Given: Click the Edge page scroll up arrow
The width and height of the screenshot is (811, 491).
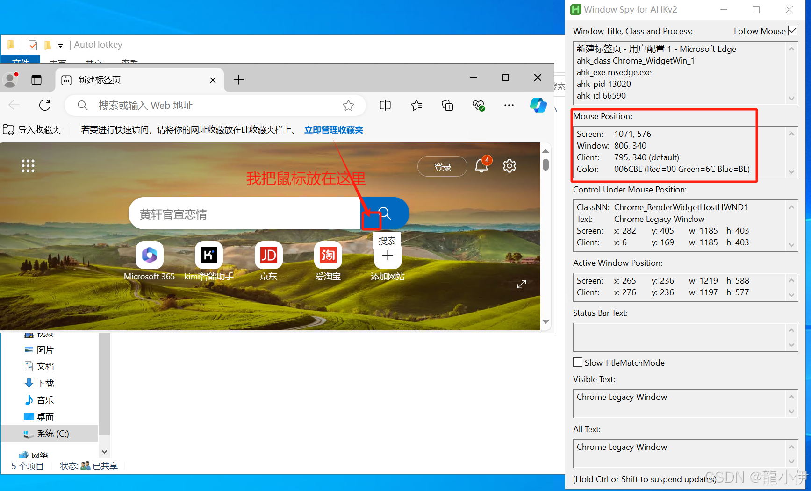Looking at the screenshot, I should click(x=545, y=151).
